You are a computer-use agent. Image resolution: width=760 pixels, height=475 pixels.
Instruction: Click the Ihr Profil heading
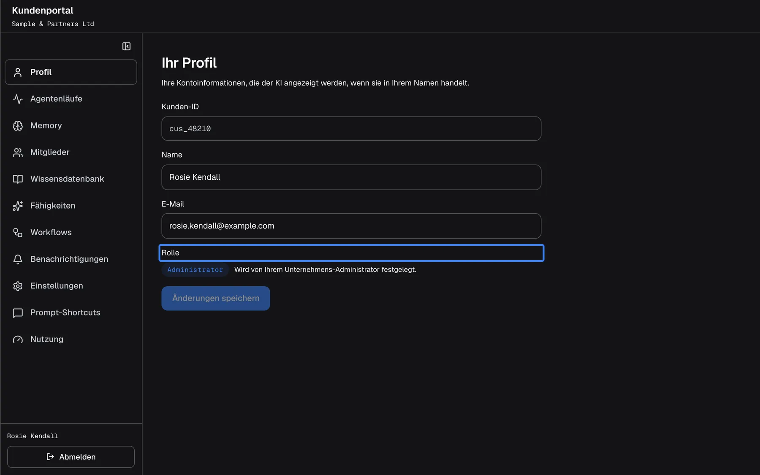pyautogui.click(x=189, y=63)
